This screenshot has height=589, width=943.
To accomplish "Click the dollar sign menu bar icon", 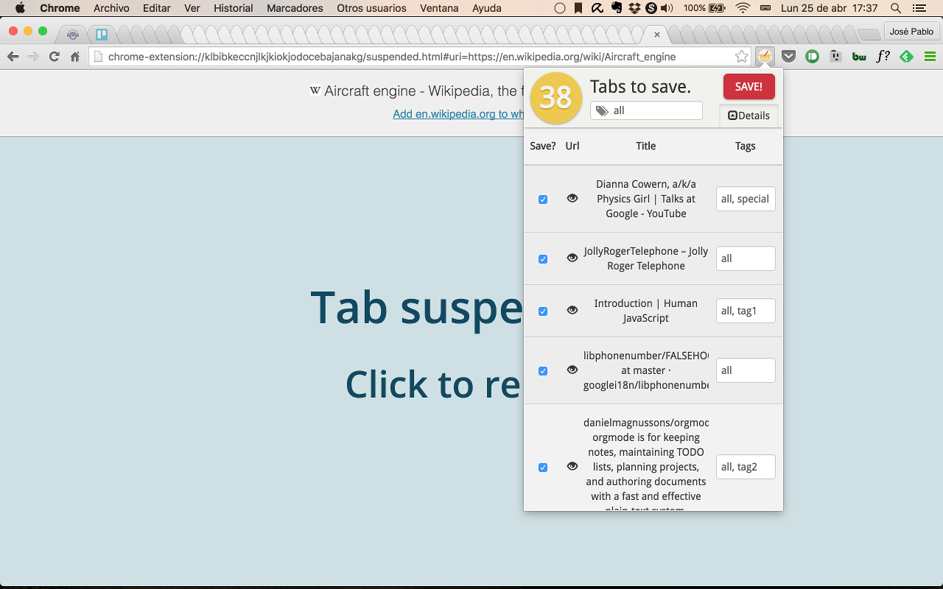I will tap(651, 8).
